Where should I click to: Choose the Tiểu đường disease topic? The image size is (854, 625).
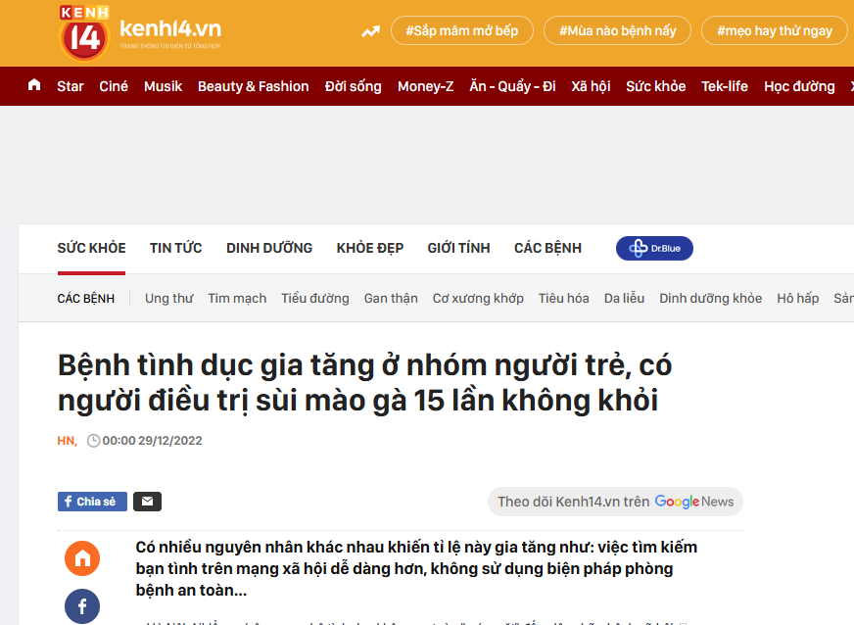tap(314, 298)
